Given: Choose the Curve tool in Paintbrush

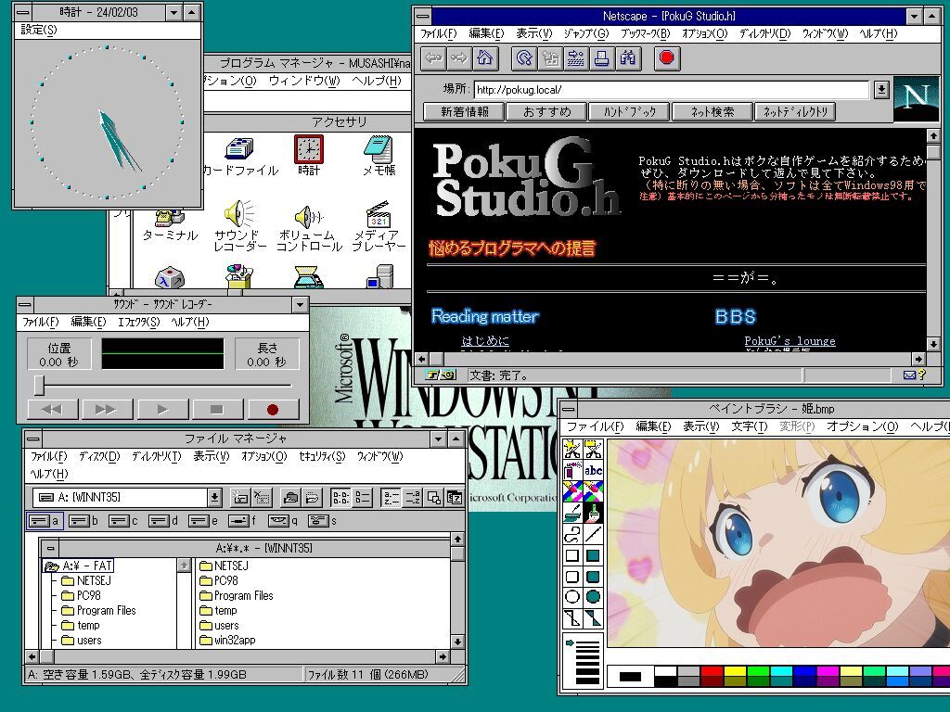Looking at the screenshot, I should (571, 534).
